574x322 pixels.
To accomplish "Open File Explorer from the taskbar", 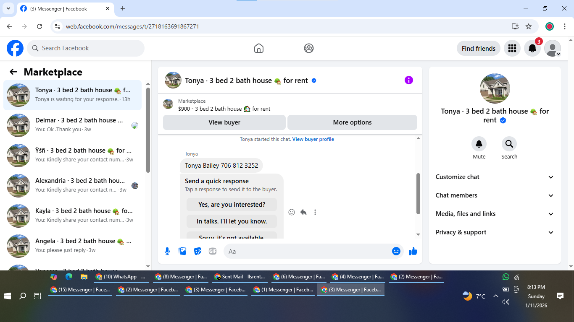I will 84,277.
